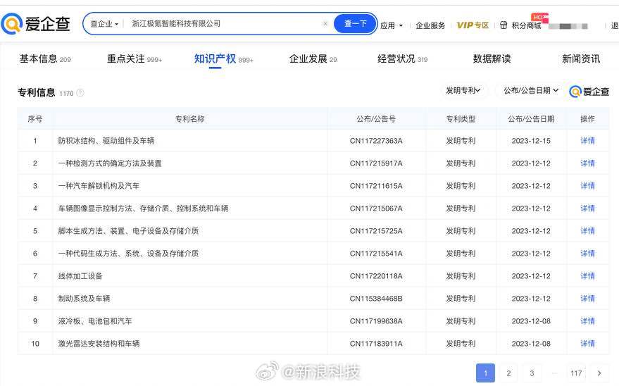Click the blurred user account name
This screenshot has width=619, height=386.
pos(568,26)
